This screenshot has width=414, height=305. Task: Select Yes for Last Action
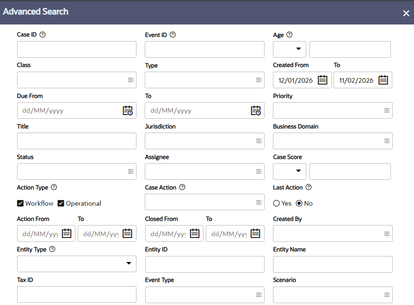(276, 203)
